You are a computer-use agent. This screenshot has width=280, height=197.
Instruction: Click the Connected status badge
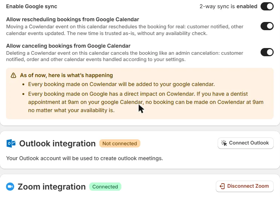click(105, 187)
